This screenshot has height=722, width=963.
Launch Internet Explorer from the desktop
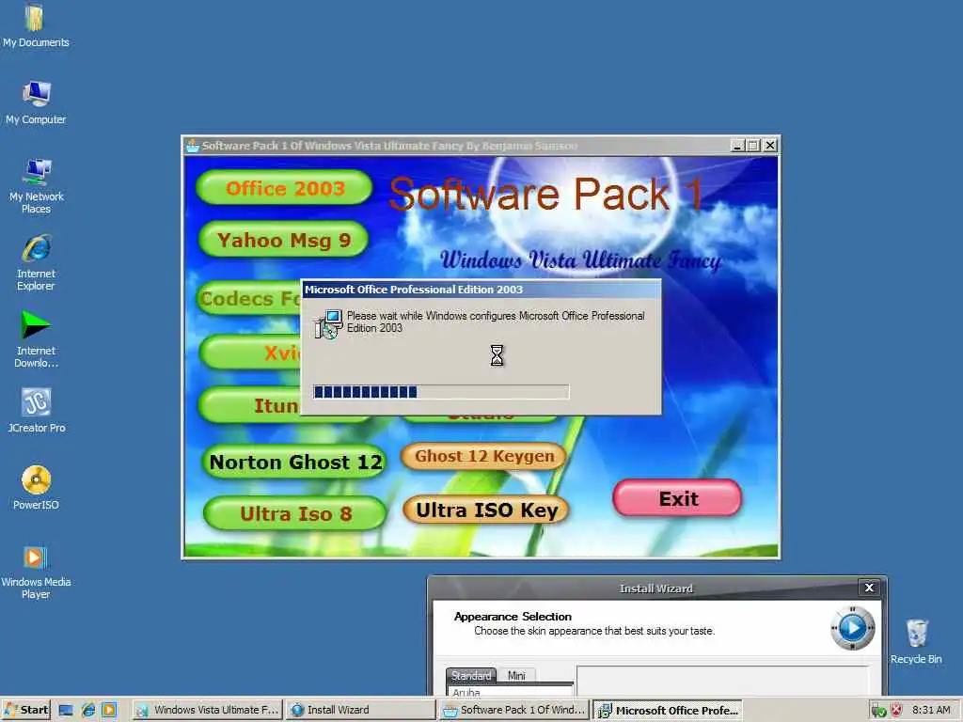[37, 262]
